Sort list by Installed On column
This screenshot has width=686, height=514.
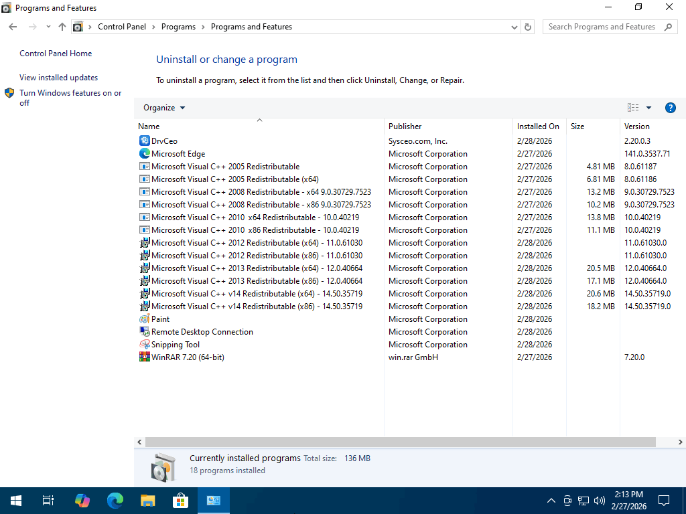coord(537,126)
